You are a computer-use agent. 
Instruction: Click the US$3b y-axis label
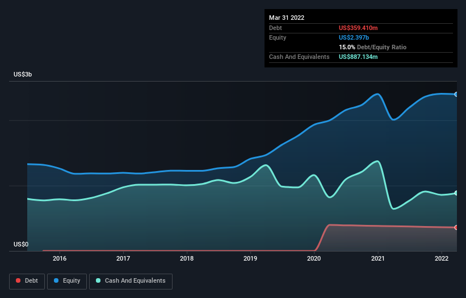click(x=23, y=74)
